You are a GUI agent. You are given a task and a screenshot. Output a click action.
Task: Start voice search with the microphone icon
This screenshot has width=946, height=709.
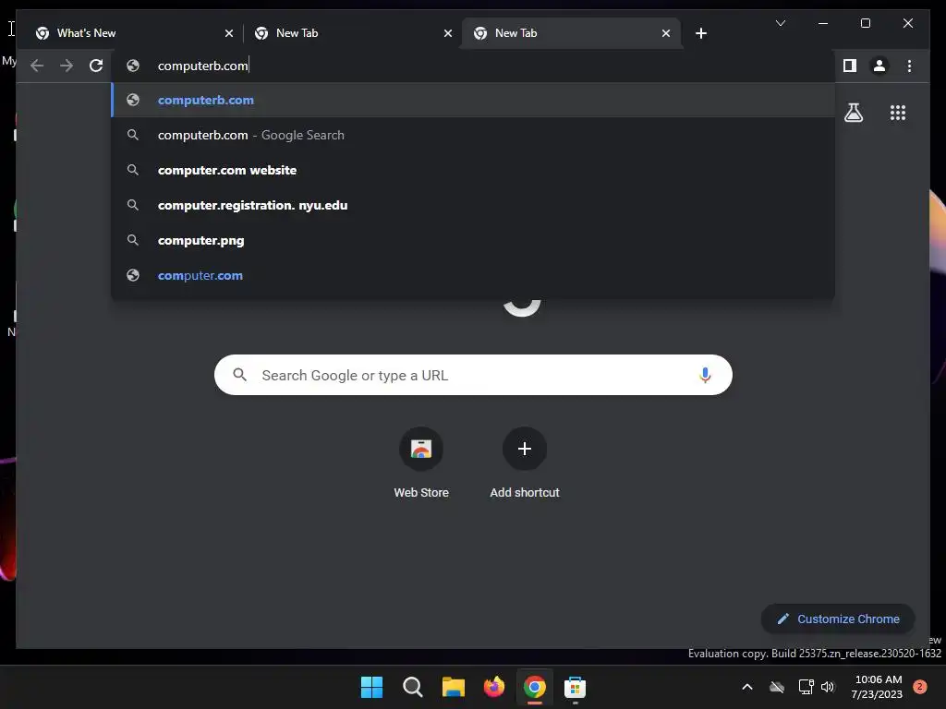coord(704,375)
